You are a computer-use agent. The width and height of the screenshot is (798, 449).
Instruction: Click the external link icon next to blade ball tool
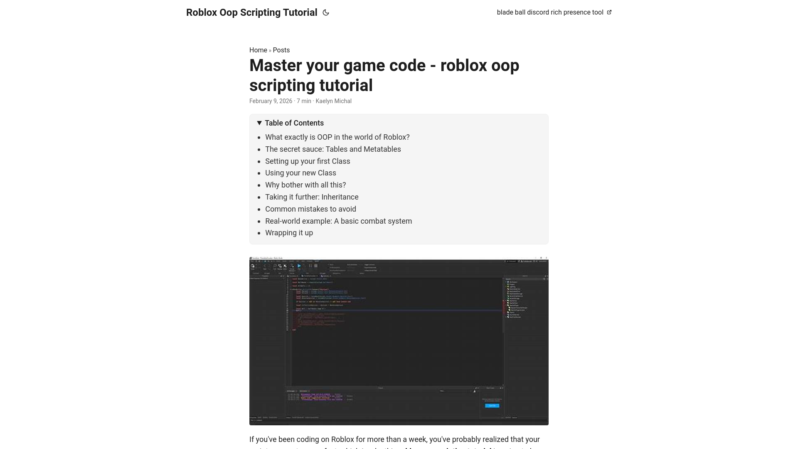pos(609,12)
